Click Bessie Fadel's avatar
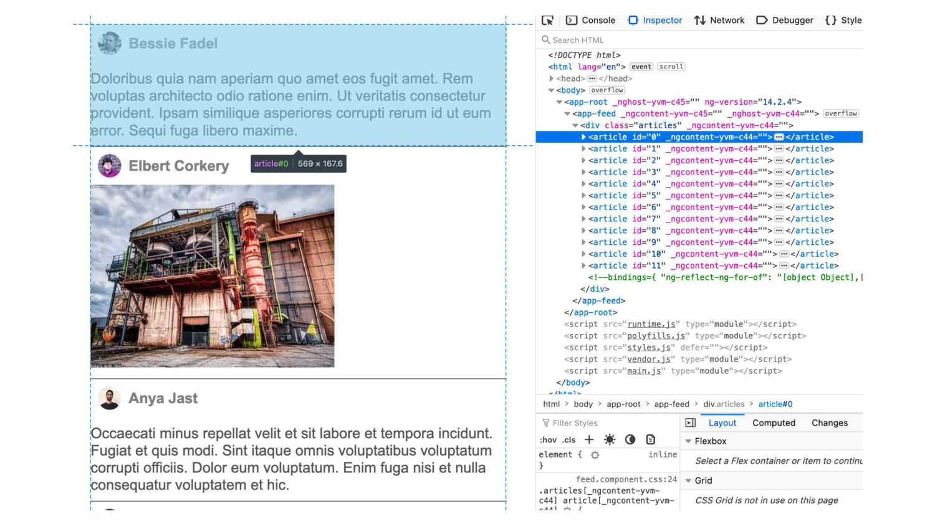This screenshot has height=526, width=935. tap(110, 44)
